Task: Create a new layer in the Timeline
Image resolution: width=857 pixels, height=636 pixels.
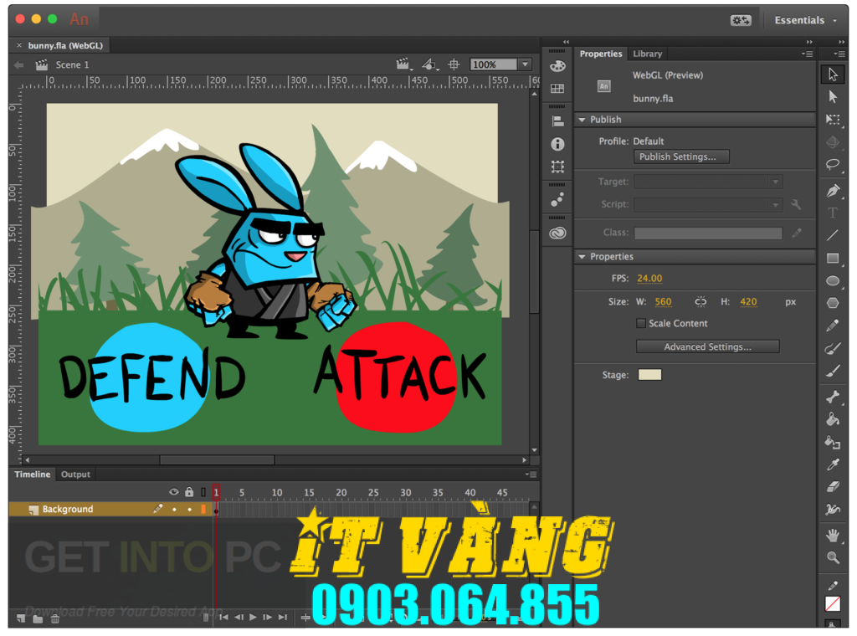Action: [x=20, y=618]
